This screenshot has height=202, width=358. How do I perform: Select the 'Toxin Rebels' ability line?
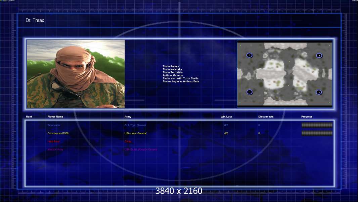(x=171, y=66)
